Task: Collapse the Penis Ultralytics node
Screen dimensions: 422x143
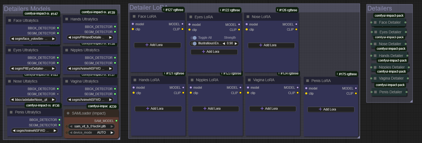Action: pyautogui.click(x=11, y=112)
